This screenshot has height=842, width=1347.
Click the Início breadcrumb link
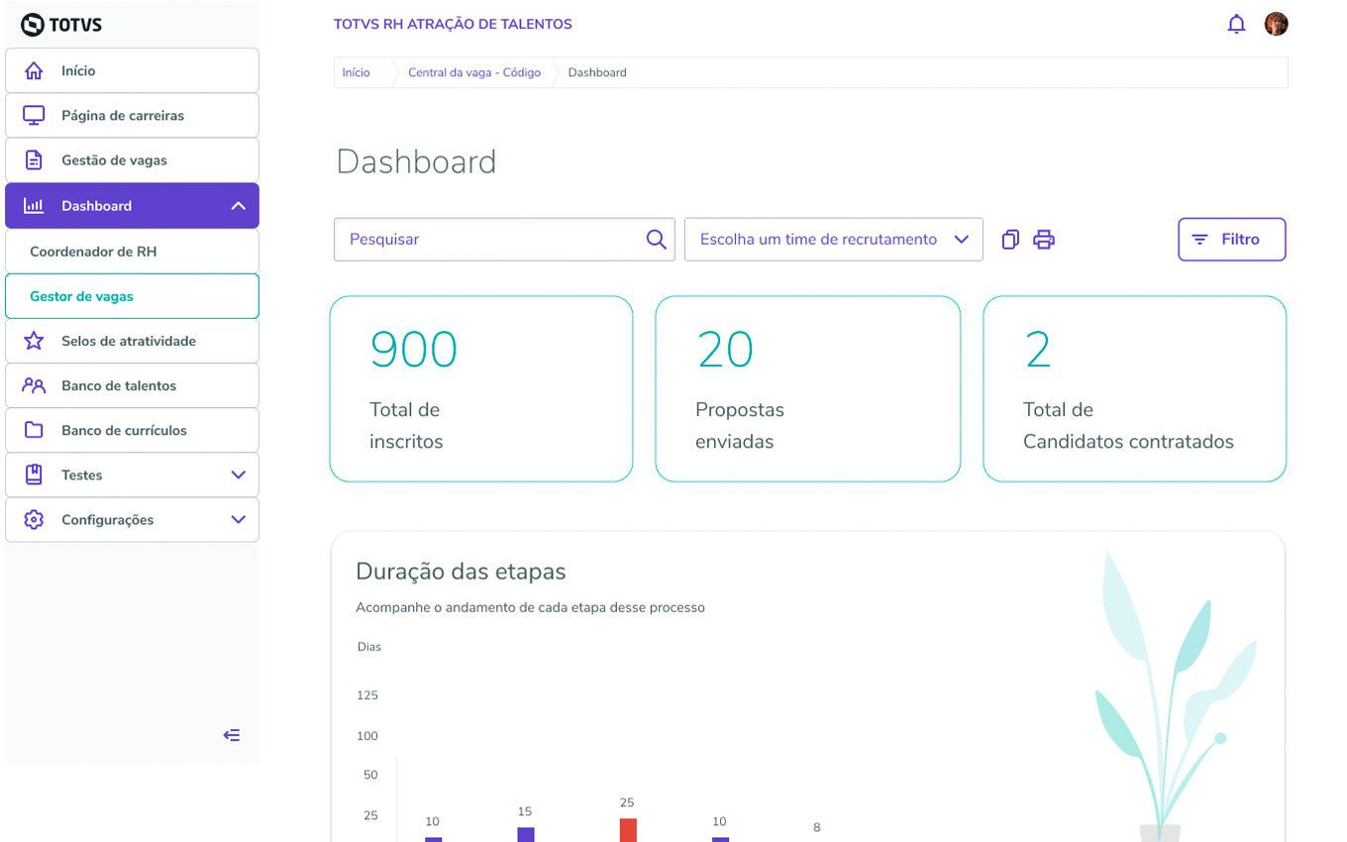pyautogui.click(x=356, y=72)
